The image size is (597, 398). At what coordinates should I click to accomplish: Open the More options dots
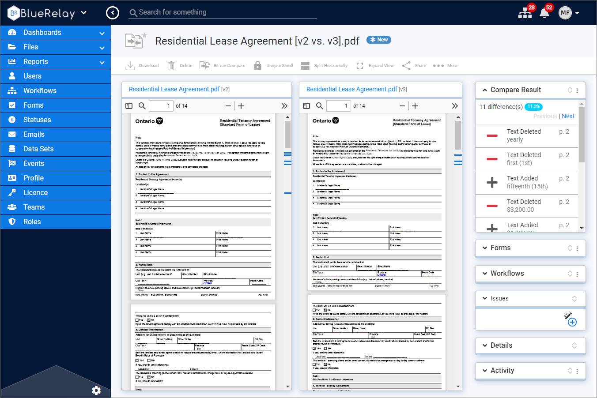coord(438,66)
